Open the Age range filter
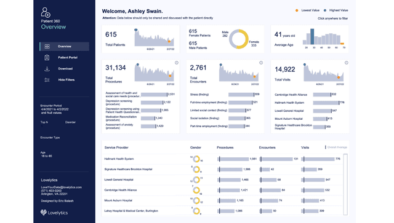This screenshot has height=223, width=394. [x=46, y=154]
